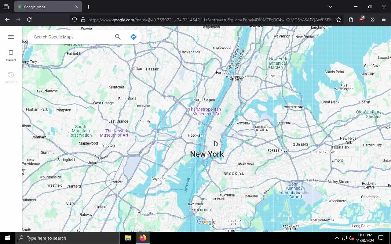Click the address bar URL
Viewport: 391px width, 244px height.
click(210, 20)
